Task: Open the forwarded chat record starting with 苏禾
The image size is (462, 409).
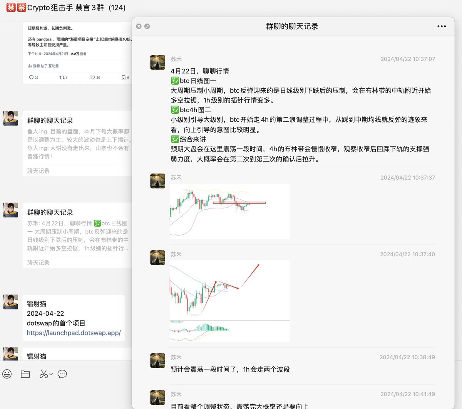Action: (x=77, y=235)
